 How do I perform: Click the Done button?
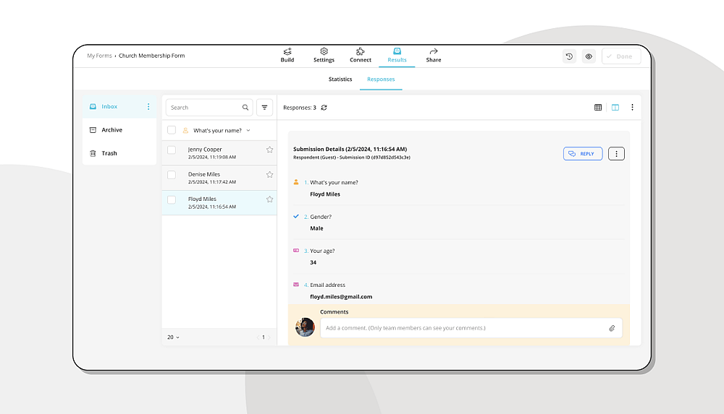click(x=621, y=56)
